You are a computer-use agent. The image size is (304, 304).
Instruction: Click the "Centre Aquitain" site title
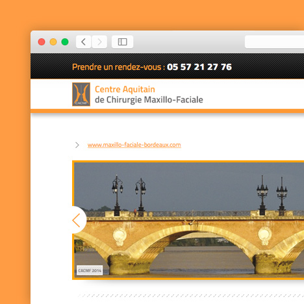tap(125, 89)
